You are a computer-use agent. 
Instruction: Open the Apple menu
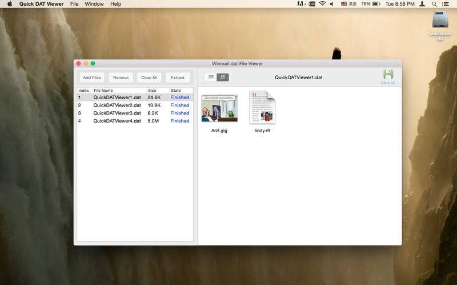point(10,4)
